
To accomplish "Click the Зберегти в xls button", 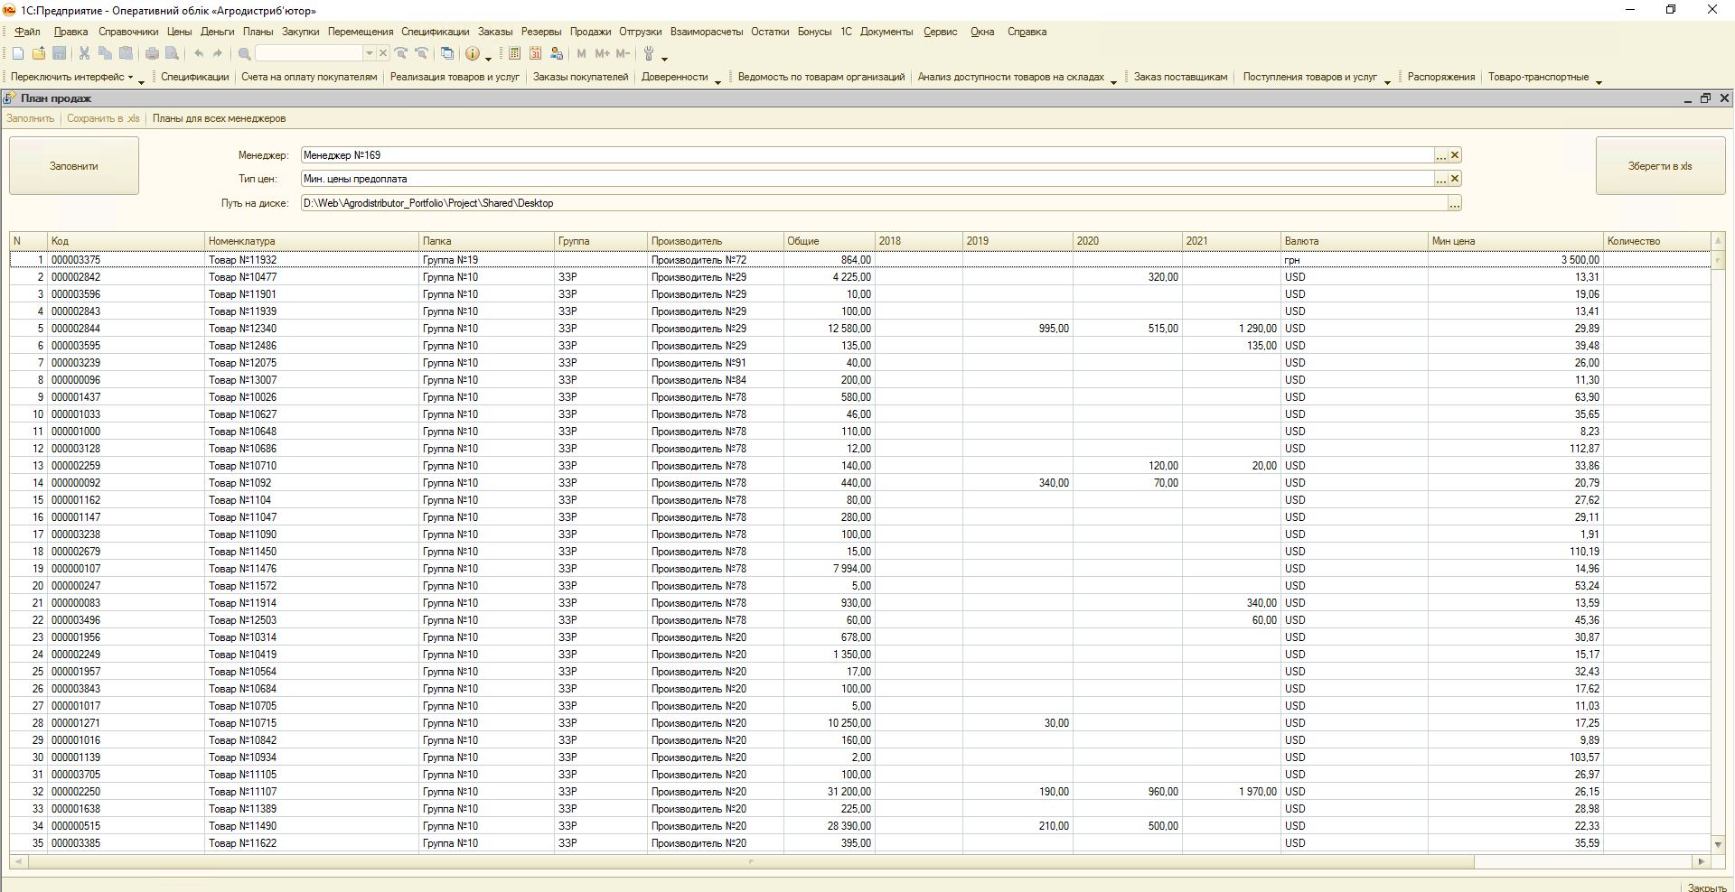I will pos(1660,166).
